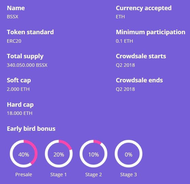Screen dimensions: 190x184
Task: Click the 2.000 ETH soft cap value
Action: click(x=18, y=89)
